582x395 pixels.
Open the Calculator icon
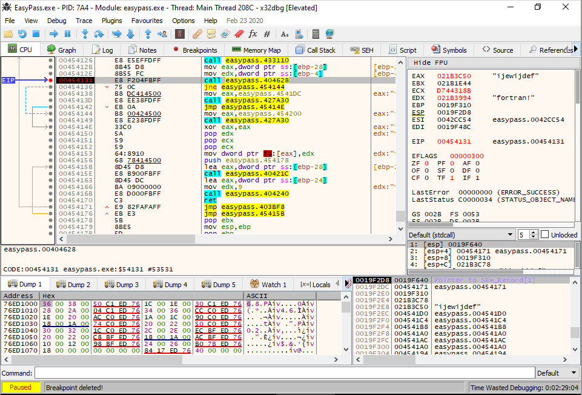tap(316, 34)
